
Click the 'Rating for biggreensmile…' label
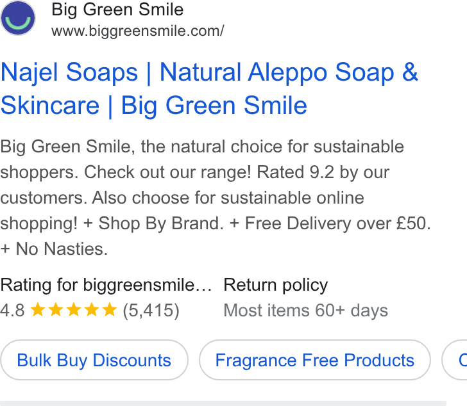(x=106, y=285)
